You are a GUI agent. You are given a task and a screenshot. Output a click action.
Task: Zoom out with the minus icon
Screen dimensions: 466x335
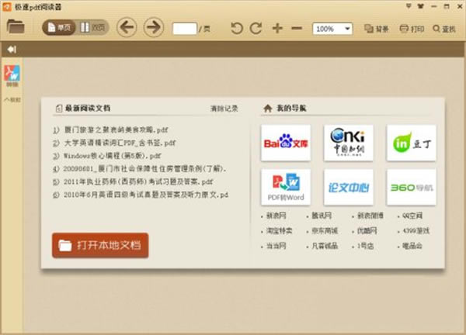(x=296, y=29)
